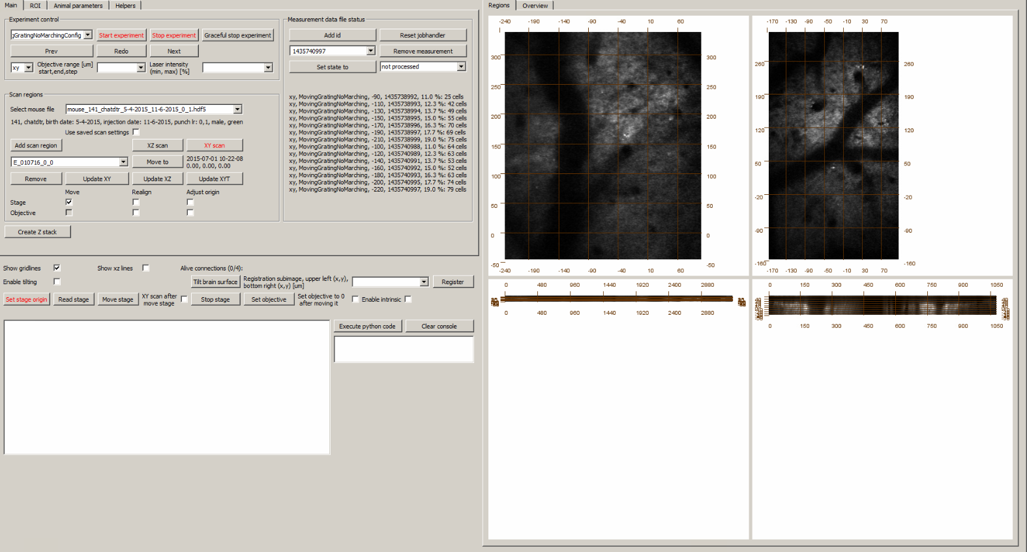The height and width of the screenshot is (552, 1027).
Task: Open the Select mouse file dropdown
Action: [x=237, y=109]
